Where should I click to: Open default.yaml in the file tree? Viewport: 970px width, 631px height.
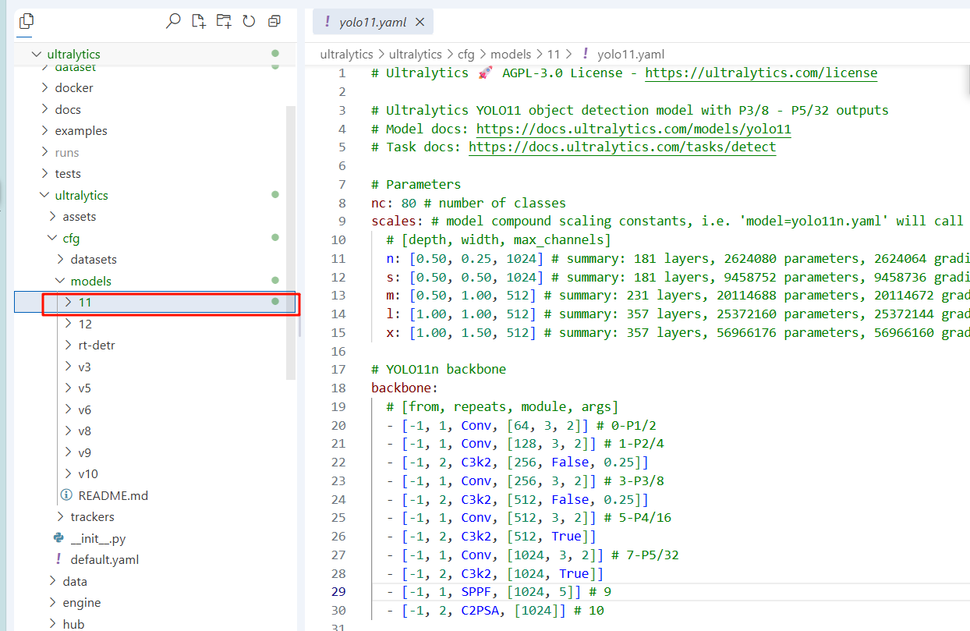(104, 559)
